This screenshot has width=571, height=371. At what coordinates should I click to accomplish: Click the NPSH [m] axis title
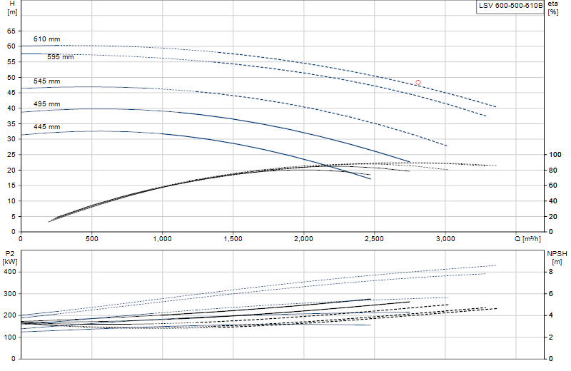(557, 258)
